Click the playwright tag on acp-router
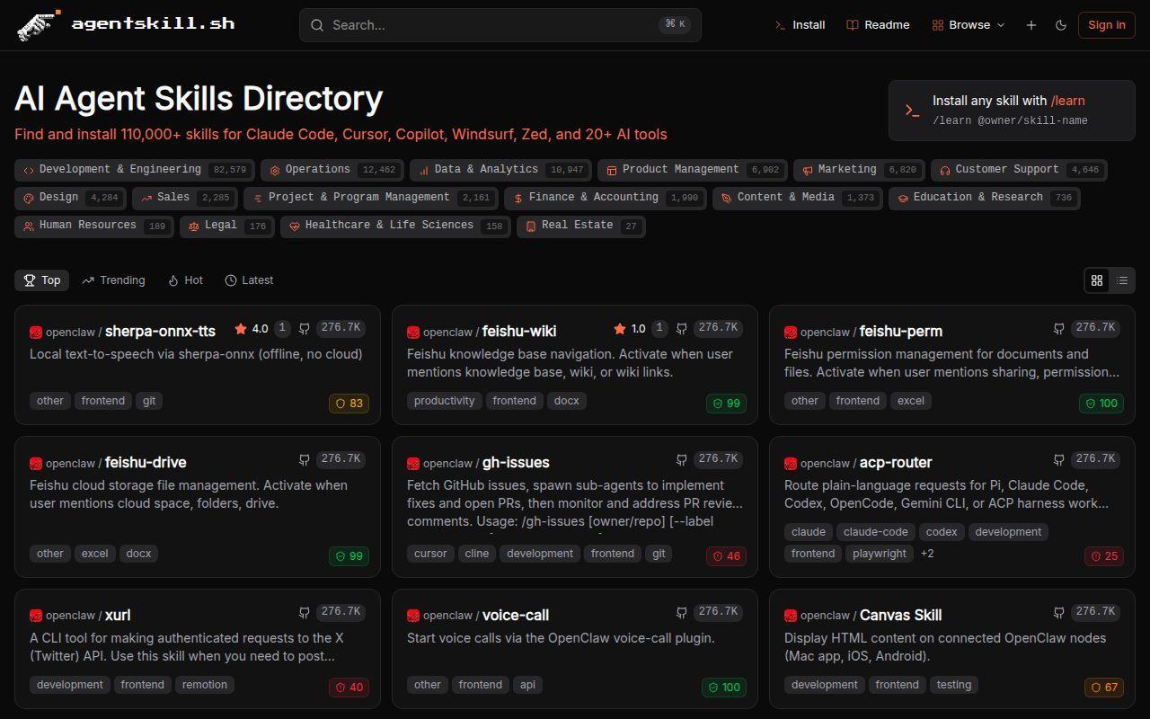The image size is (1150, 719). 880,554
